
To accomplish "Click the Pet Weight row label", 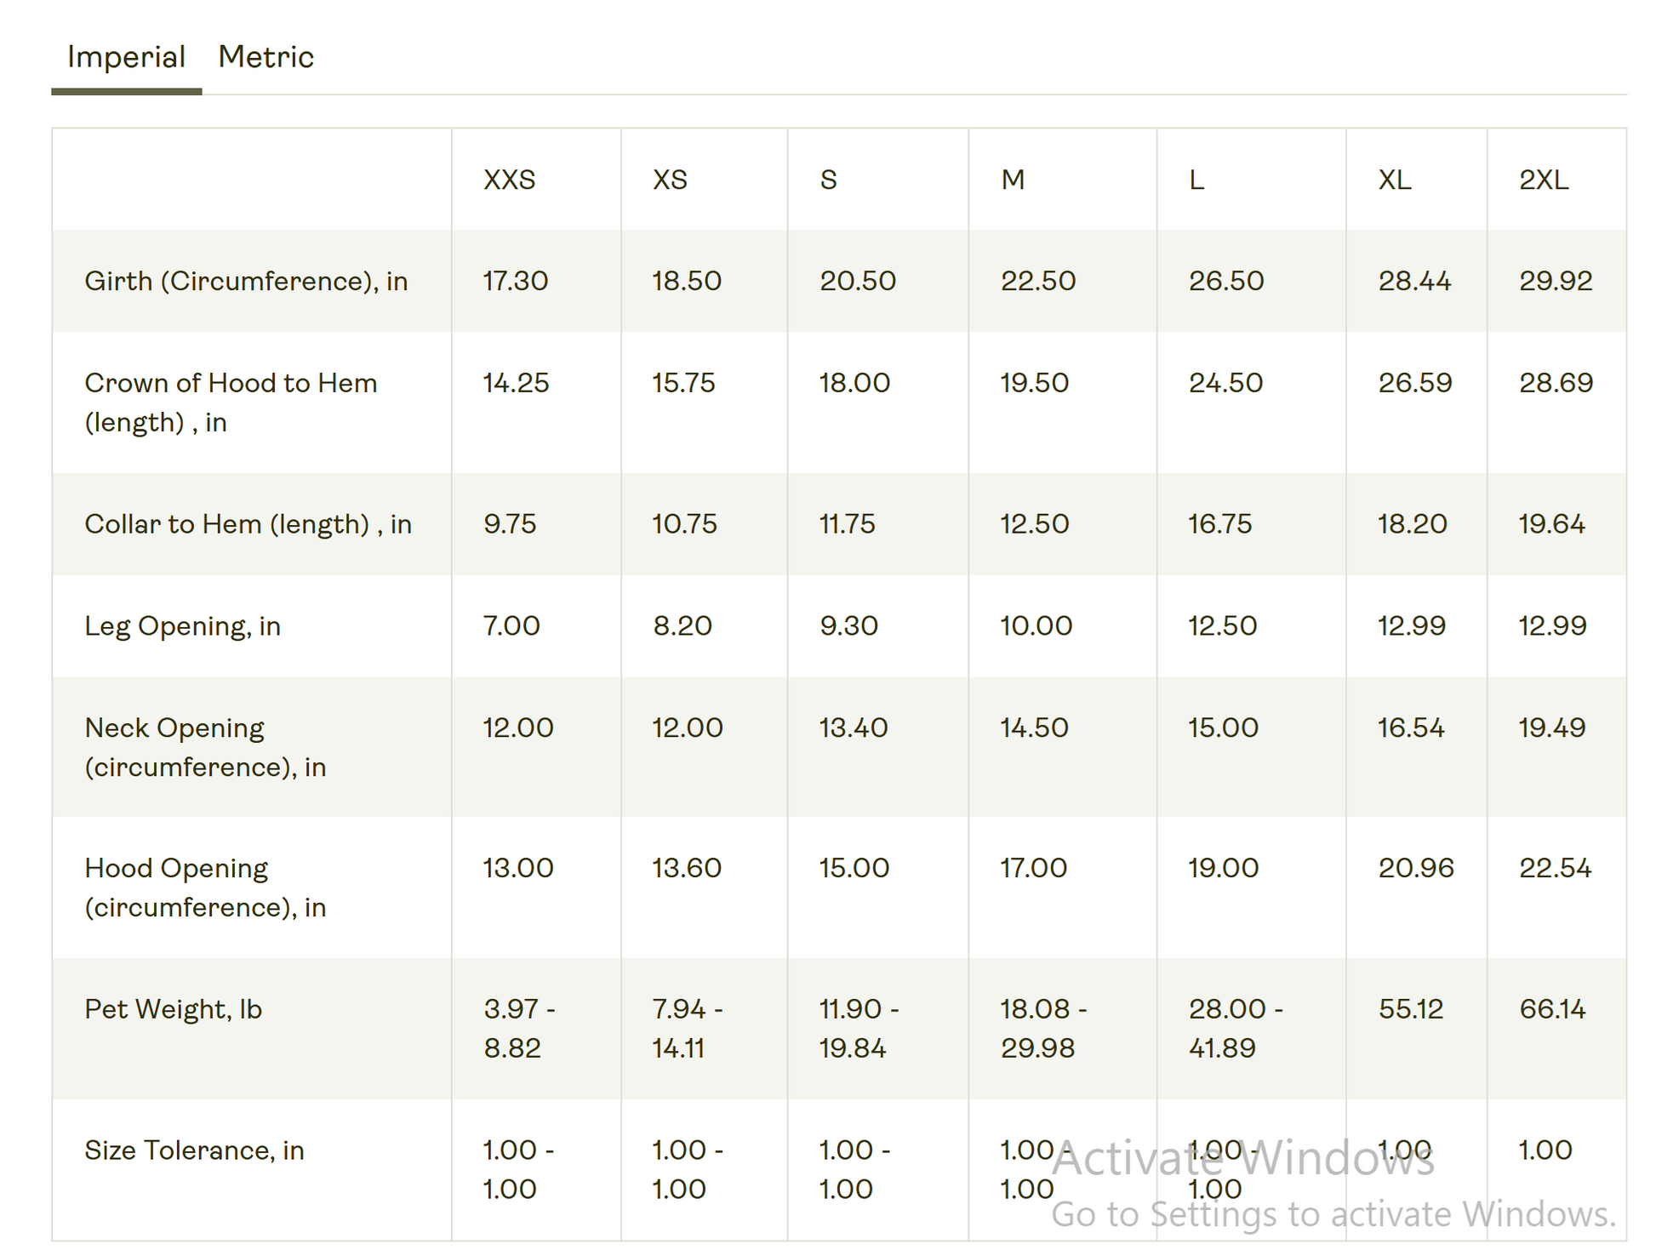I will point(173,1009).
